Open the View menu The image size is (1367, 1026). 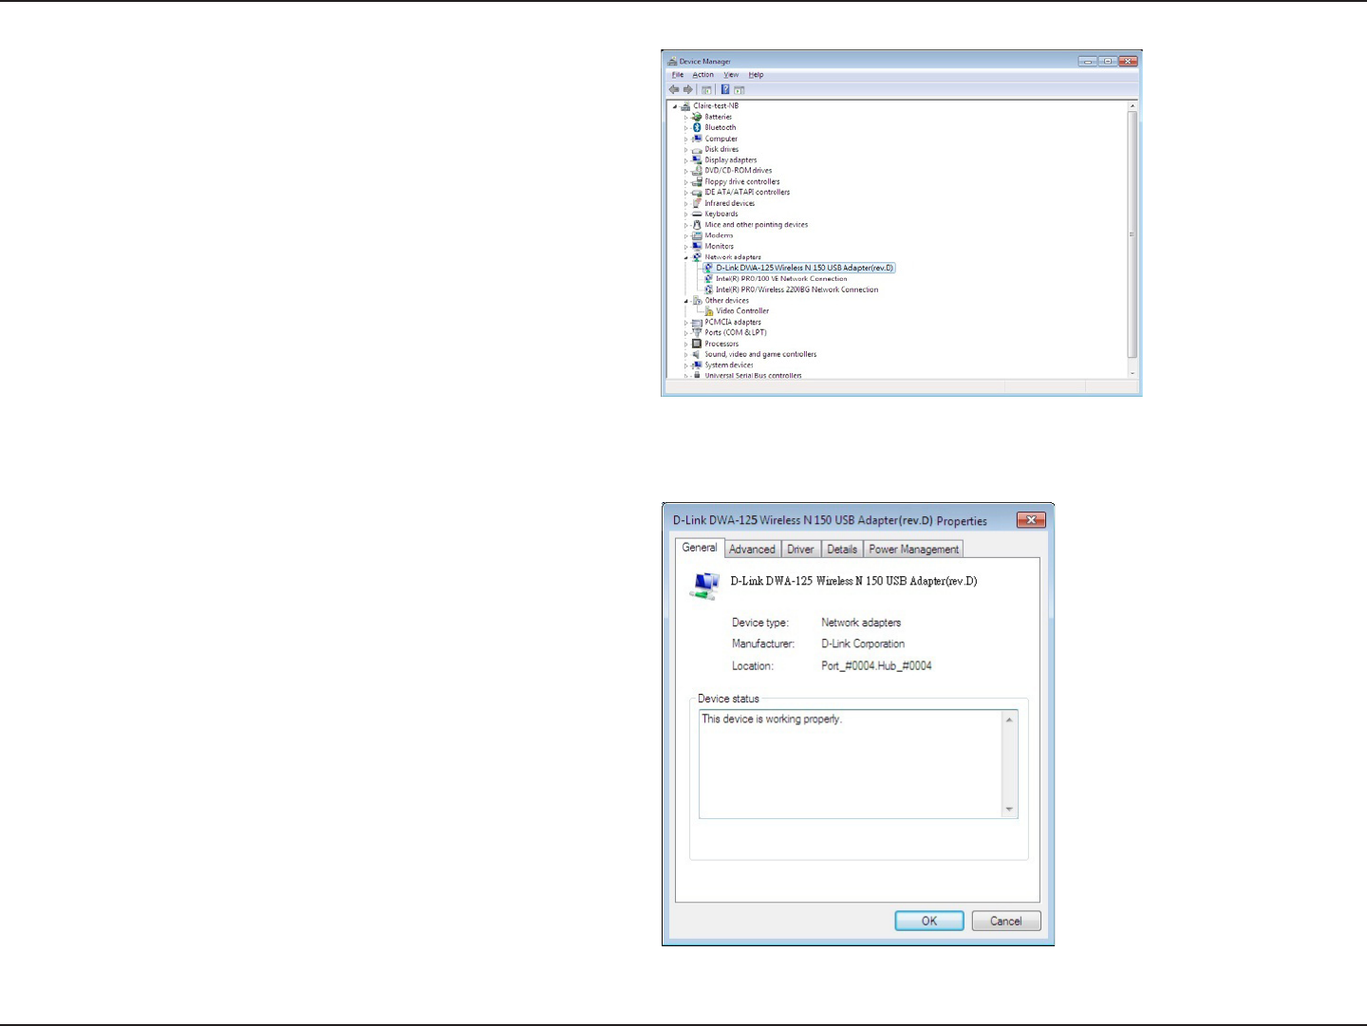731,75
